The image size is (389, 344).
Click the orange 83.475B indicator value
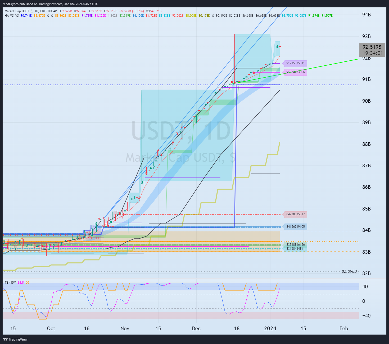tap(39, 16)
